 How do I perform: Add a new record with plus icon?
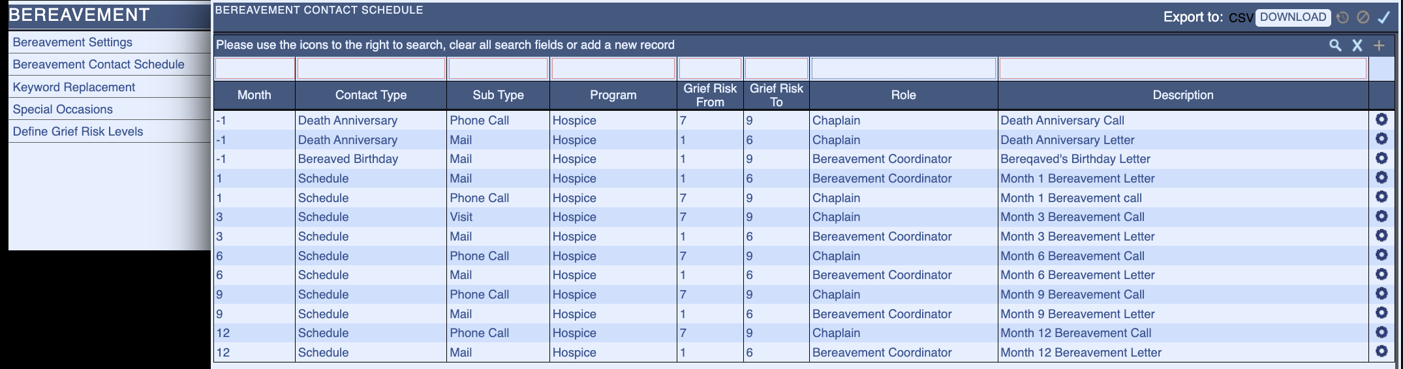(1379, 45)
